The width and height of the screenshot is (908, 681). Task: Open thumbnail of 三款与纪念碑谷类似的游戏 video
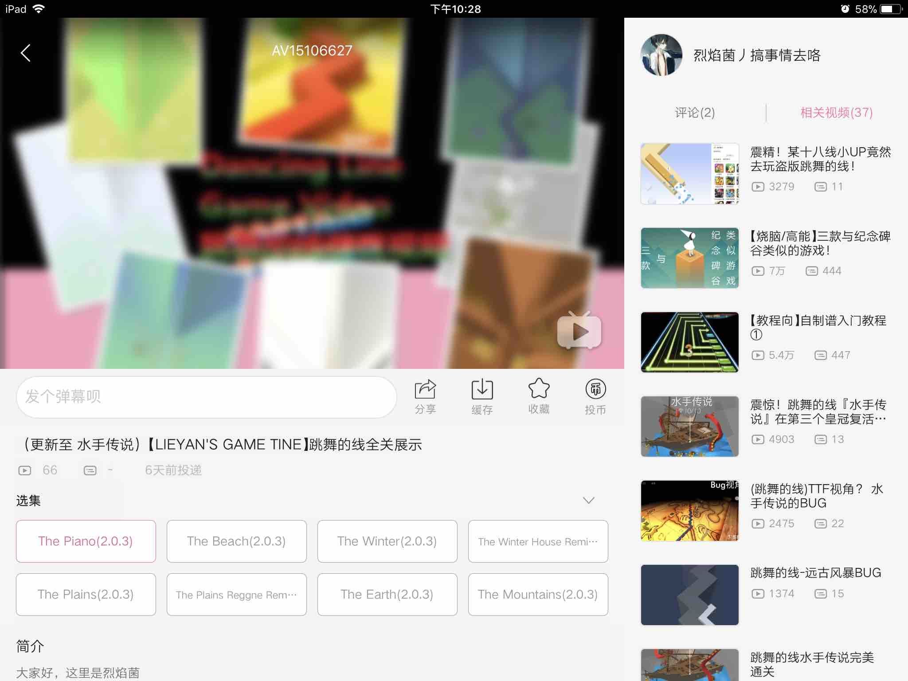pos(690,258)
